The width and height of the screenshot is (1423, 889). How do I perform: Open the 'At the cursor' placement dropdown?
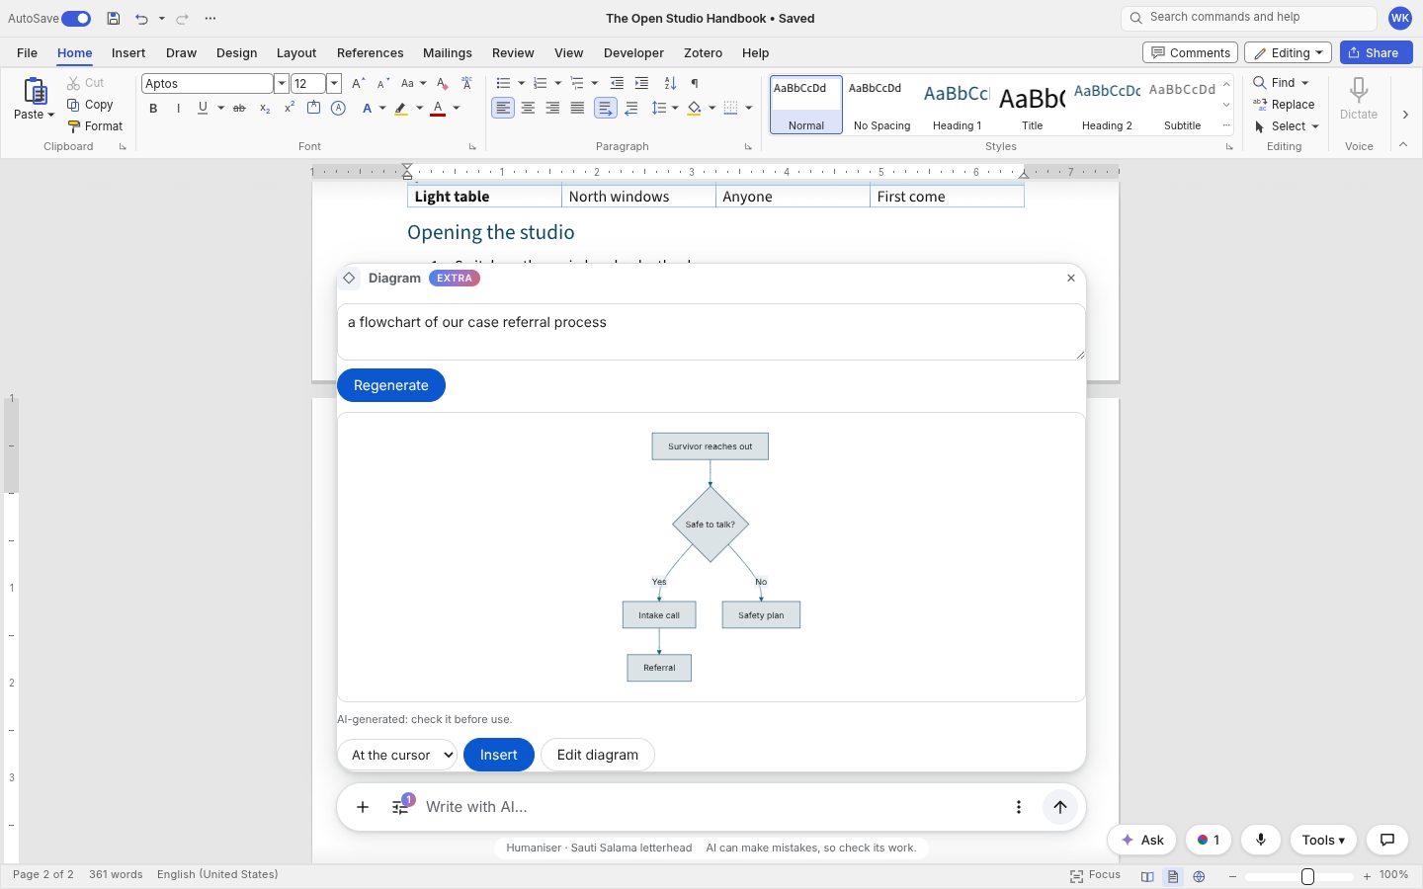(397, 755)
